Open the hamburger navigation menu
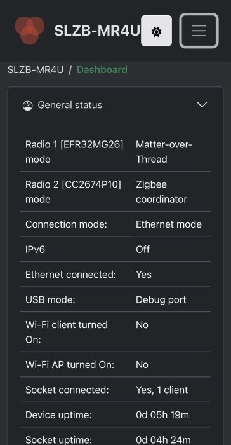 pos(199,31)
